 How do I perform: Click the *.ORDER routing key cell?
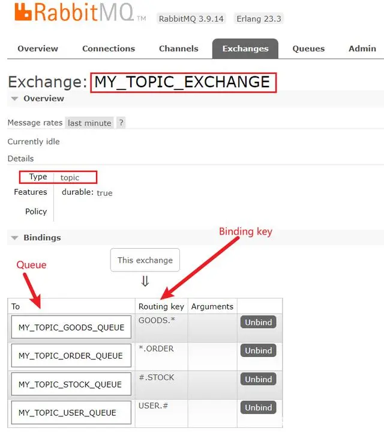tap(161, 356)
